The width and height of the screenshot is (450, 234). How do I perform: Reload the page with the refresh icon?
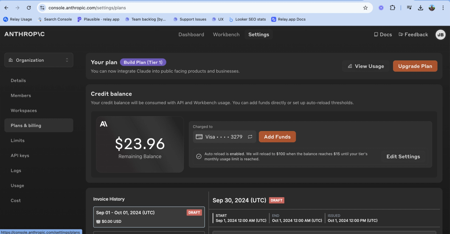(29, 8)
